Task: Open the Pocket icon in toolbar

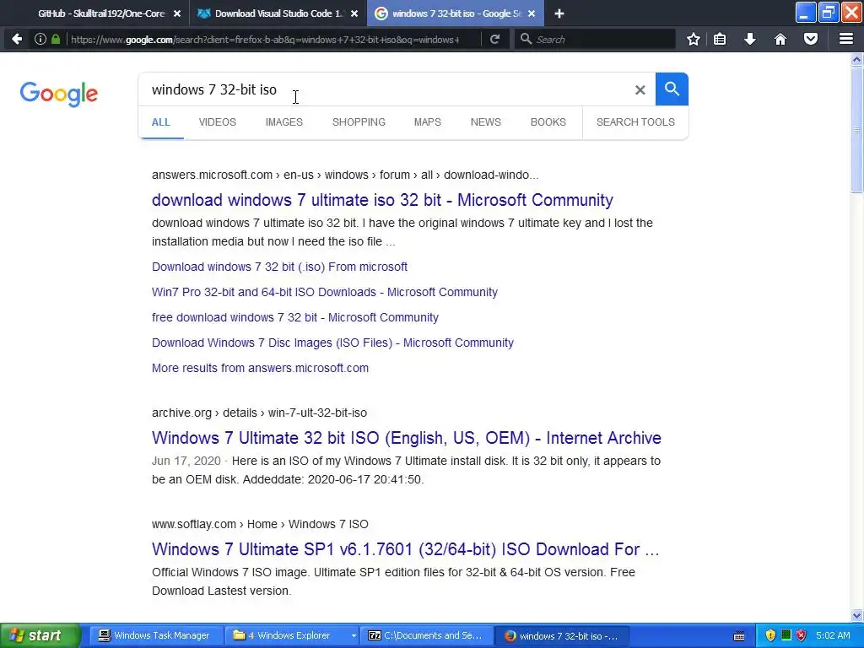Action: tap(811, 39)
